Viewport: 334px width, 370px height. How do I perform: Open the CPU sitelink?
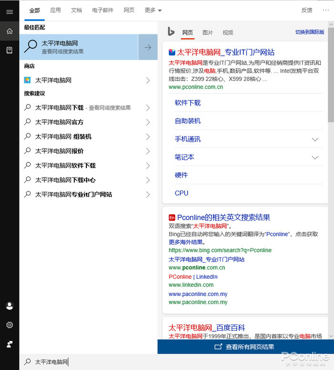[x=181, y=193]
